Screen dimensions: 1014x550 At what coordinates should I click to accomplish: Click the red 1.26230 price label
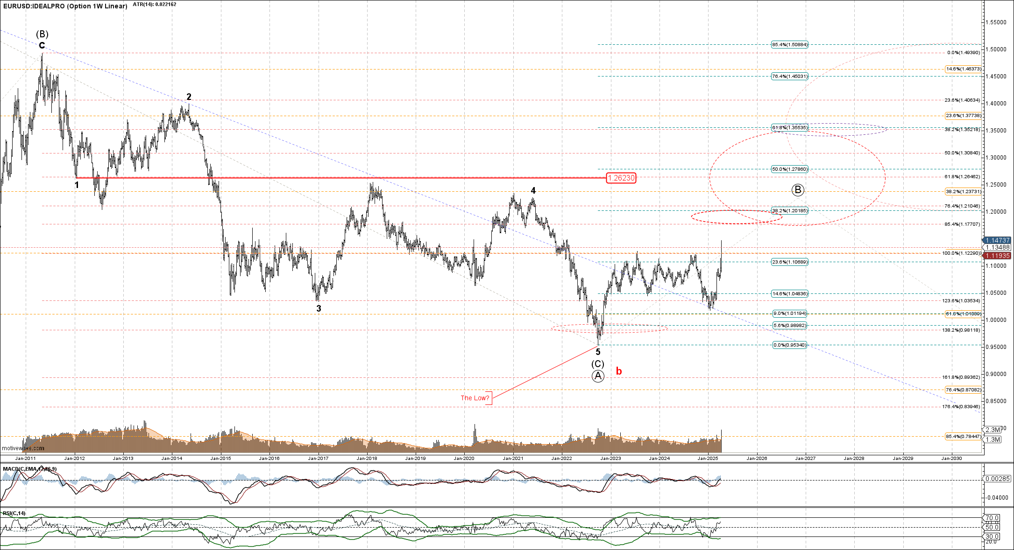pos(621,178)
